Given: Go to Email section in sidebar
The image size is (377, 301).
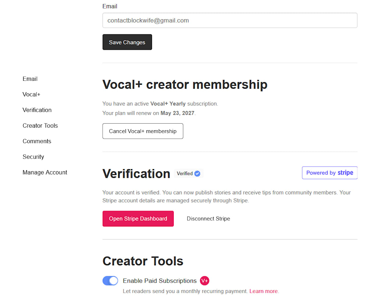Looking at the screenshot, I should click(30, 79).
